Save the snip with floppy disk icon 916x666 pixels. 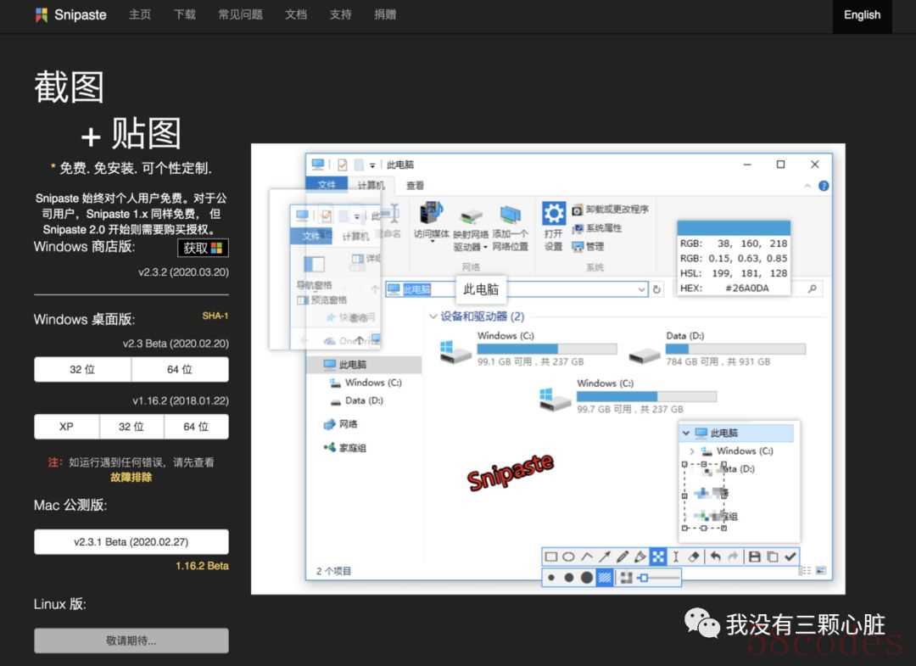coord(754,557)
